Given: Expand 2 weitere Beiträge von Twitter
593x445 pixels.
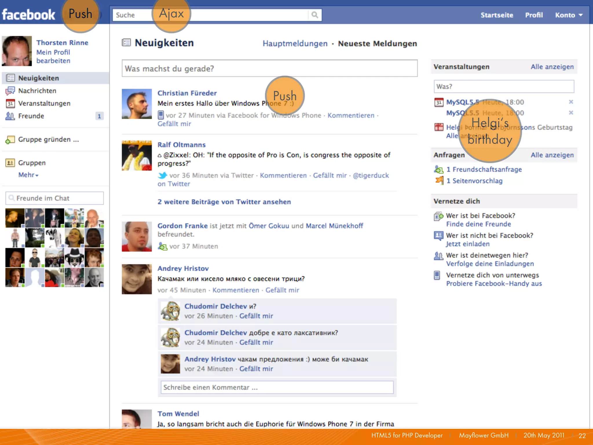Looking at the screenshot, I should [x=224, y=202].
